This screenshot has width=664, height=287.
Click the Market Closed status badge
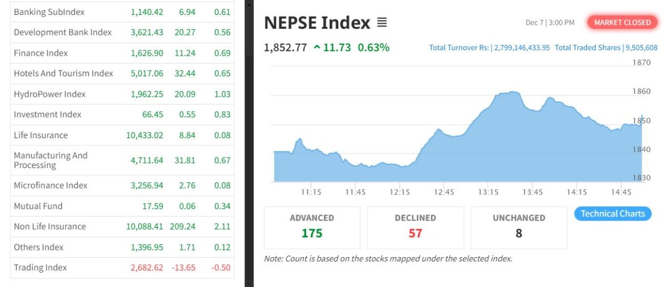pos(622,23)
